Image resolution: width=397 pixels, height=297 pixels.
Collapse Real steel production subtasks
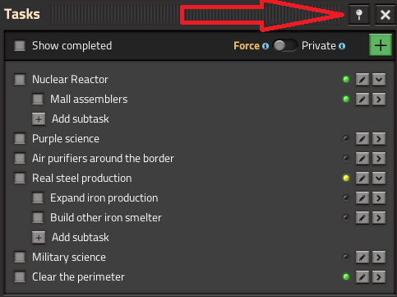click(379, 179)
